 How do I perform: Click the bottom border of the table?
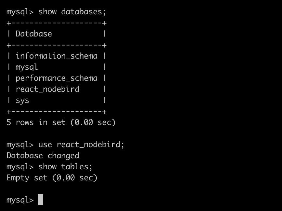57,112
